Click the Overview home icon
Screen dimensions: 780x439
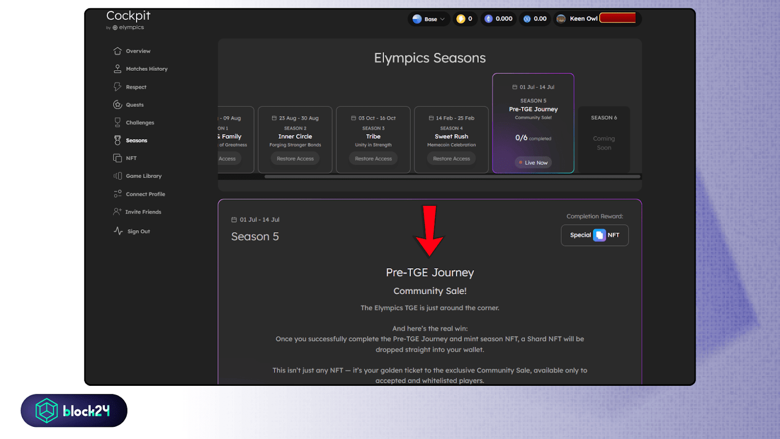pos(117,51)
